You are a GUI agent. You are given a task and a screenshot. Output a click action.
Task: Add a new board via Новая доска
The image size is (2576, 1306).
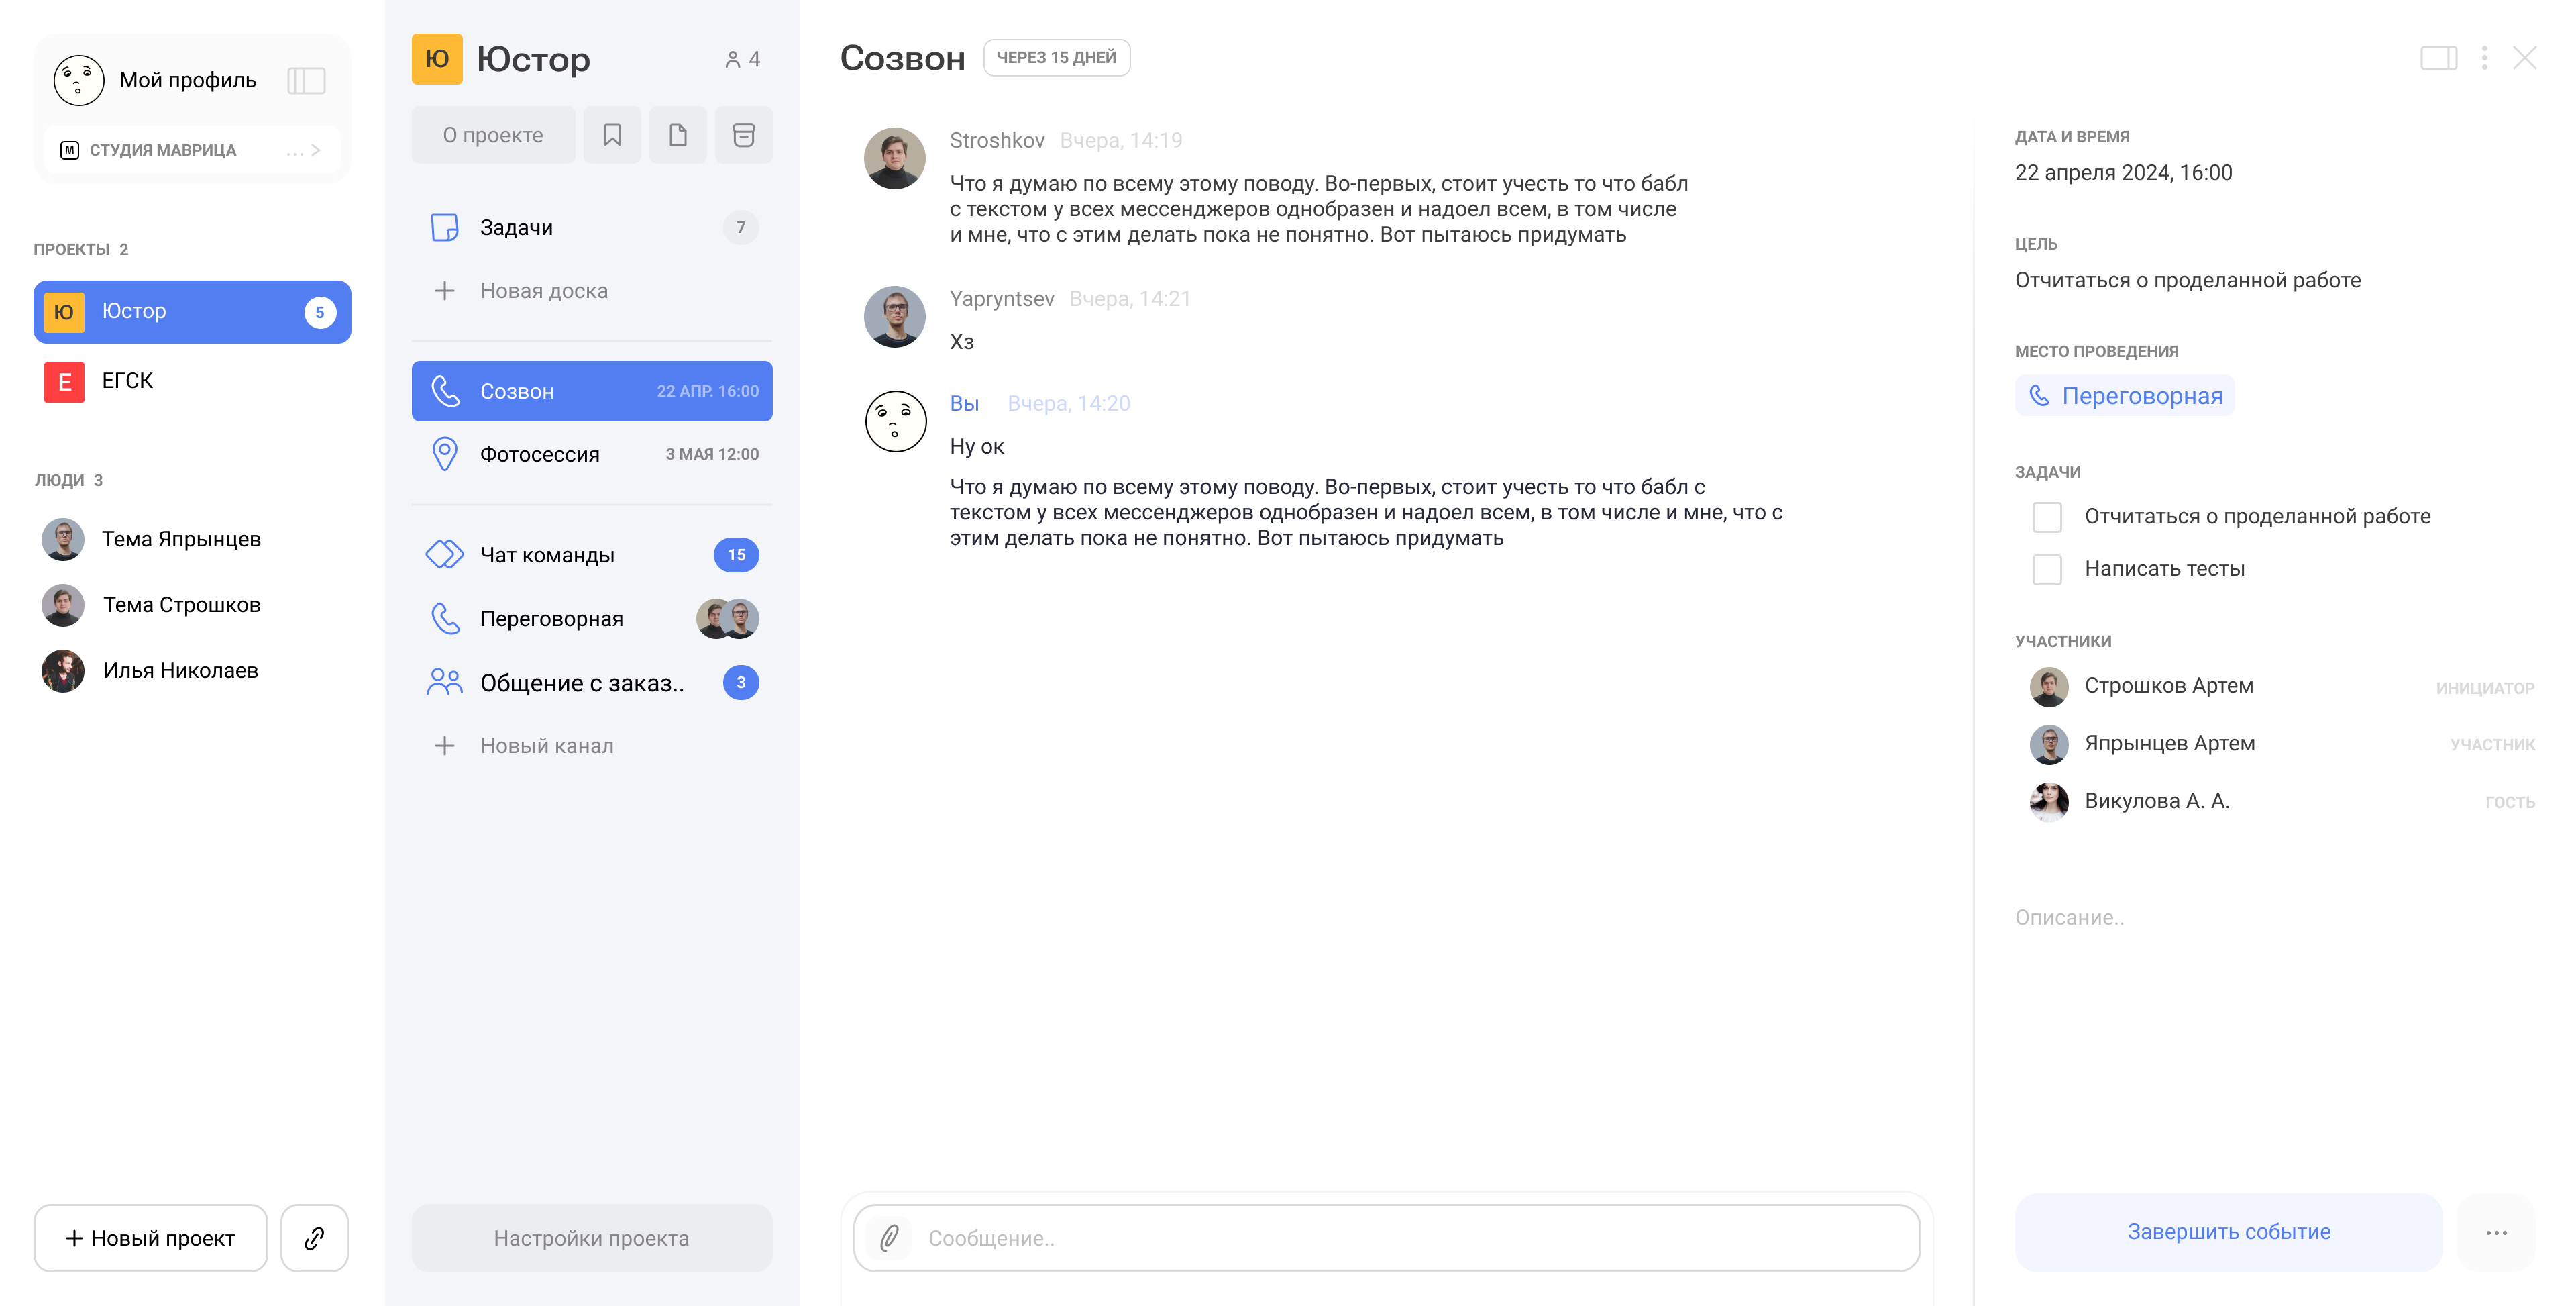(543, 291)
